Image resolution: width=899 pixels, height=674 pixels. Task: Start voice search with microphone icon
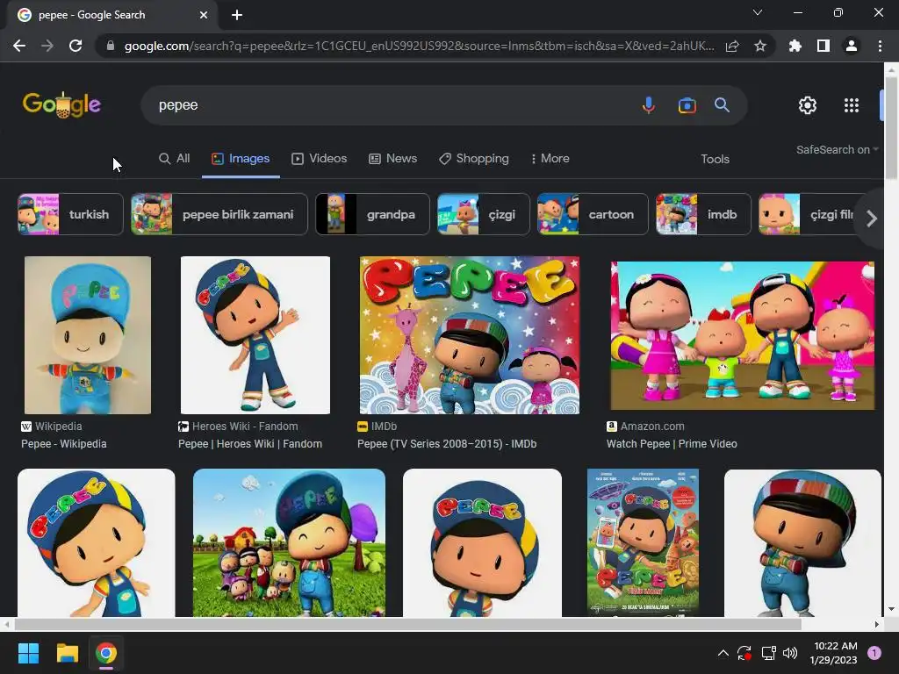pyautogui.click(x=649, y=105)
